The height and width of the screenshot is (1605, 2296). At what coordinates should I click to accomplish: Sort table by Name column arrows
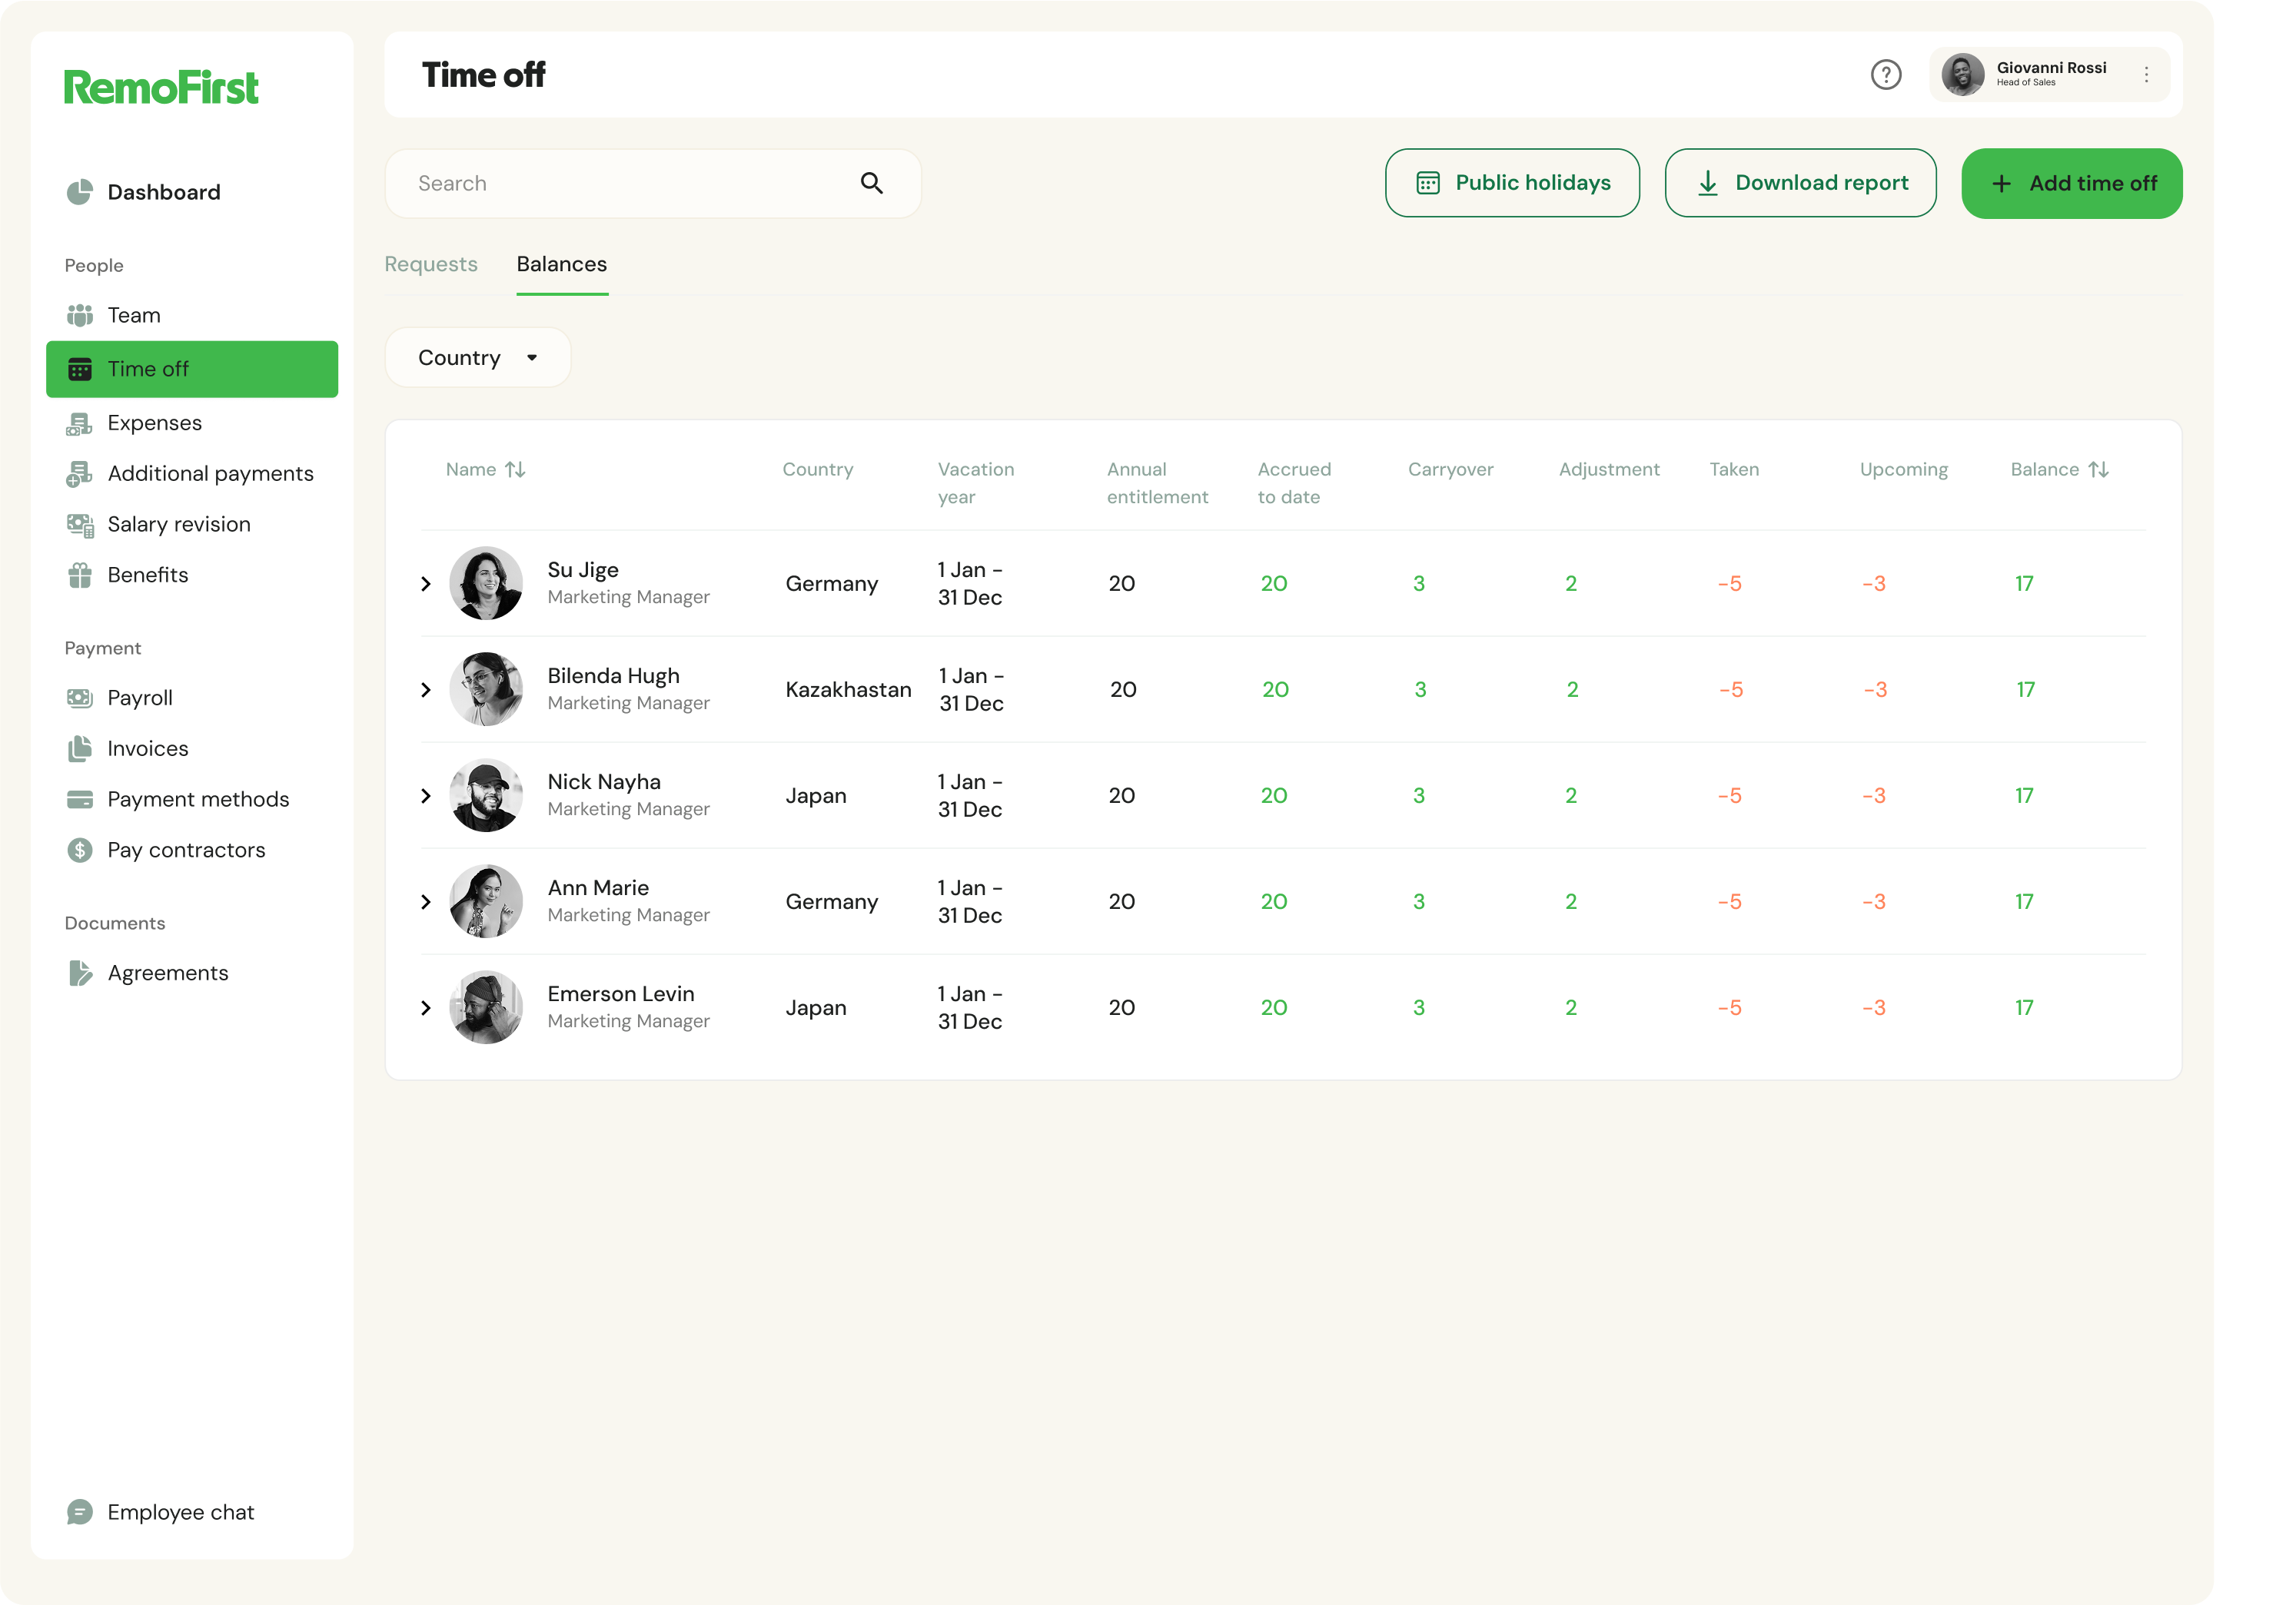(x=515, y=469)
